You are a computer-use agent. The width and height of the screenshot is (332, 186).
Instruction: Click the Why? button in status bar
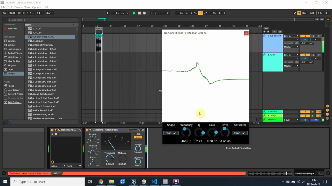[57, 173]
